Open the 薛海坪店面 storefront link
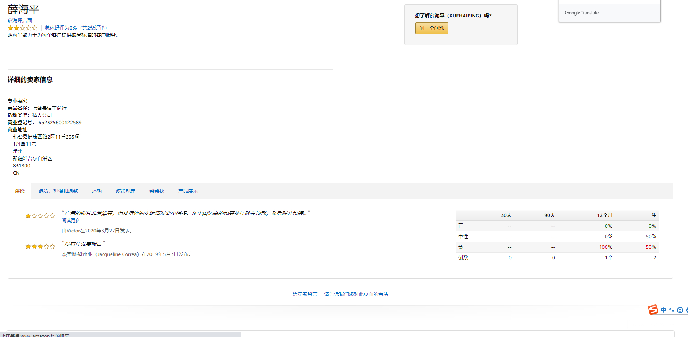Screen dimensions: 688x337 20,20
